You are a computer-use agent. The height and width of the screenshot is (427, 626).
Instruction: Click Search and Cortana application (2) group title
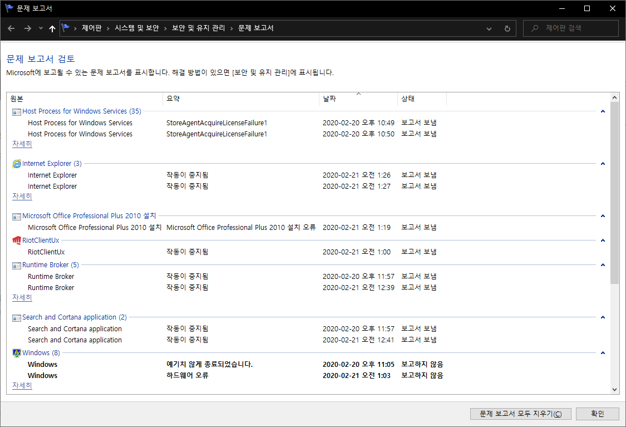click(75, 317)
